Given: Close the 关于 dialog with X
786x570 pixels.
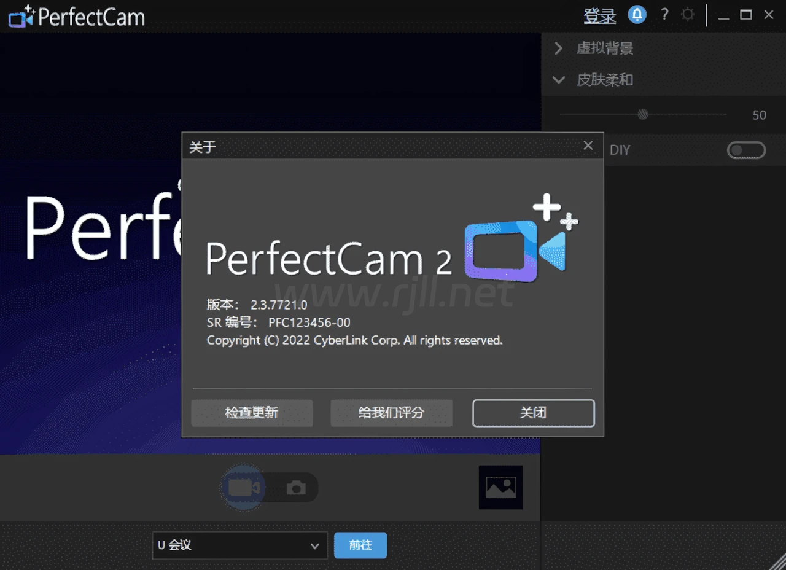Looking at the screenshot, I should (588, 146).
